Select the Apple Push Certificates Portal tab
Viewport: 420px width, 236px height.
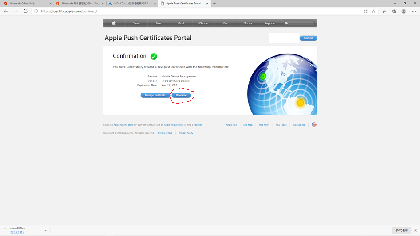coord(183,4)
